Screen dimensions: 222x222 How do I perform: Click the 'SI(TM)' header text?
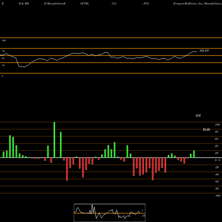coord(84,4)
